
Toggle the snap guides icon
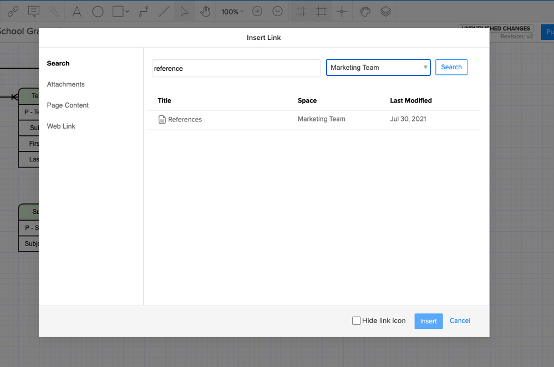click(301, 12)
